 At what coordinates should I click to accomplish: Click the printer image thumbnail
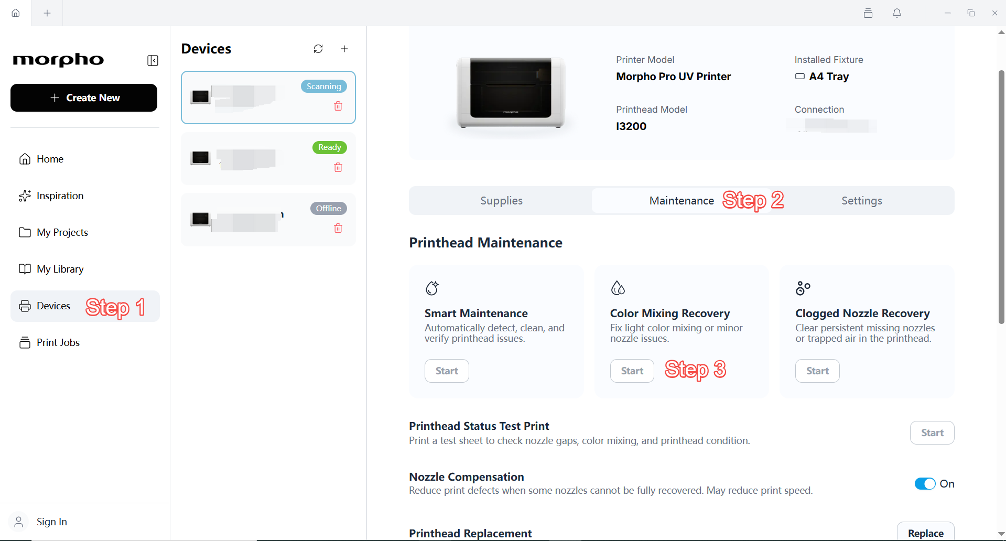tap(511, 93)
